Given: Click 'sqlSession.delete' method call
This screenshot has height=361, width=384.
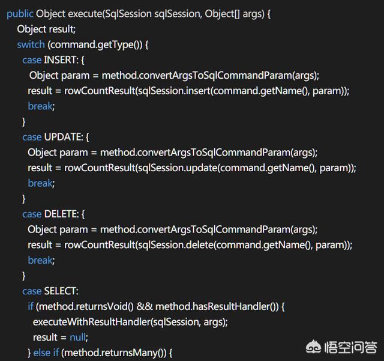Looking at the screenshot, I should pyautogui.click(x=176, y=245).
